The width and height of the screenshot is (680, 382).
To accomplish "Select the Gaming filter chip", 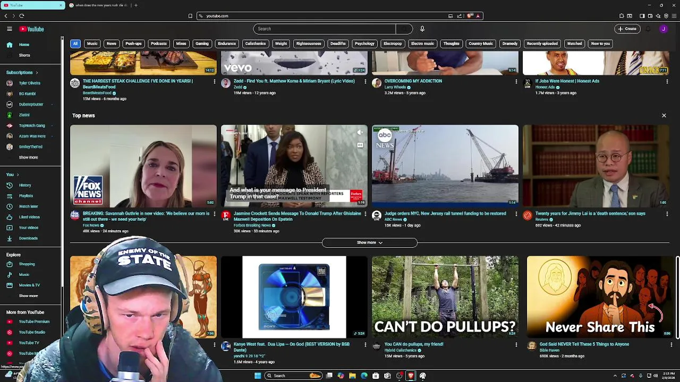I will [x=202, y=44].
